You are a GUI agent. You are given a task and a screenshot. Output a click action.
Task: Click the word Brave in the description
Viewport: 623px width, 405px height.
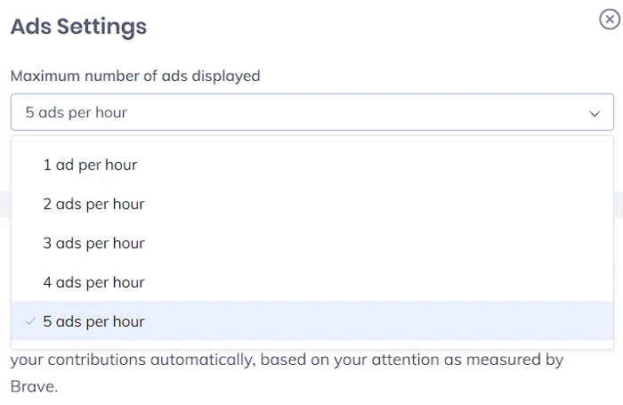[x=34, y=388]
